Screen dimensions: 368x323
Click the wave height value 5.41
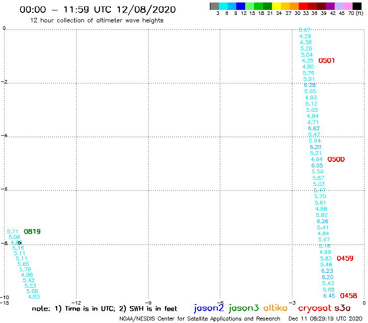click(323, 228)
